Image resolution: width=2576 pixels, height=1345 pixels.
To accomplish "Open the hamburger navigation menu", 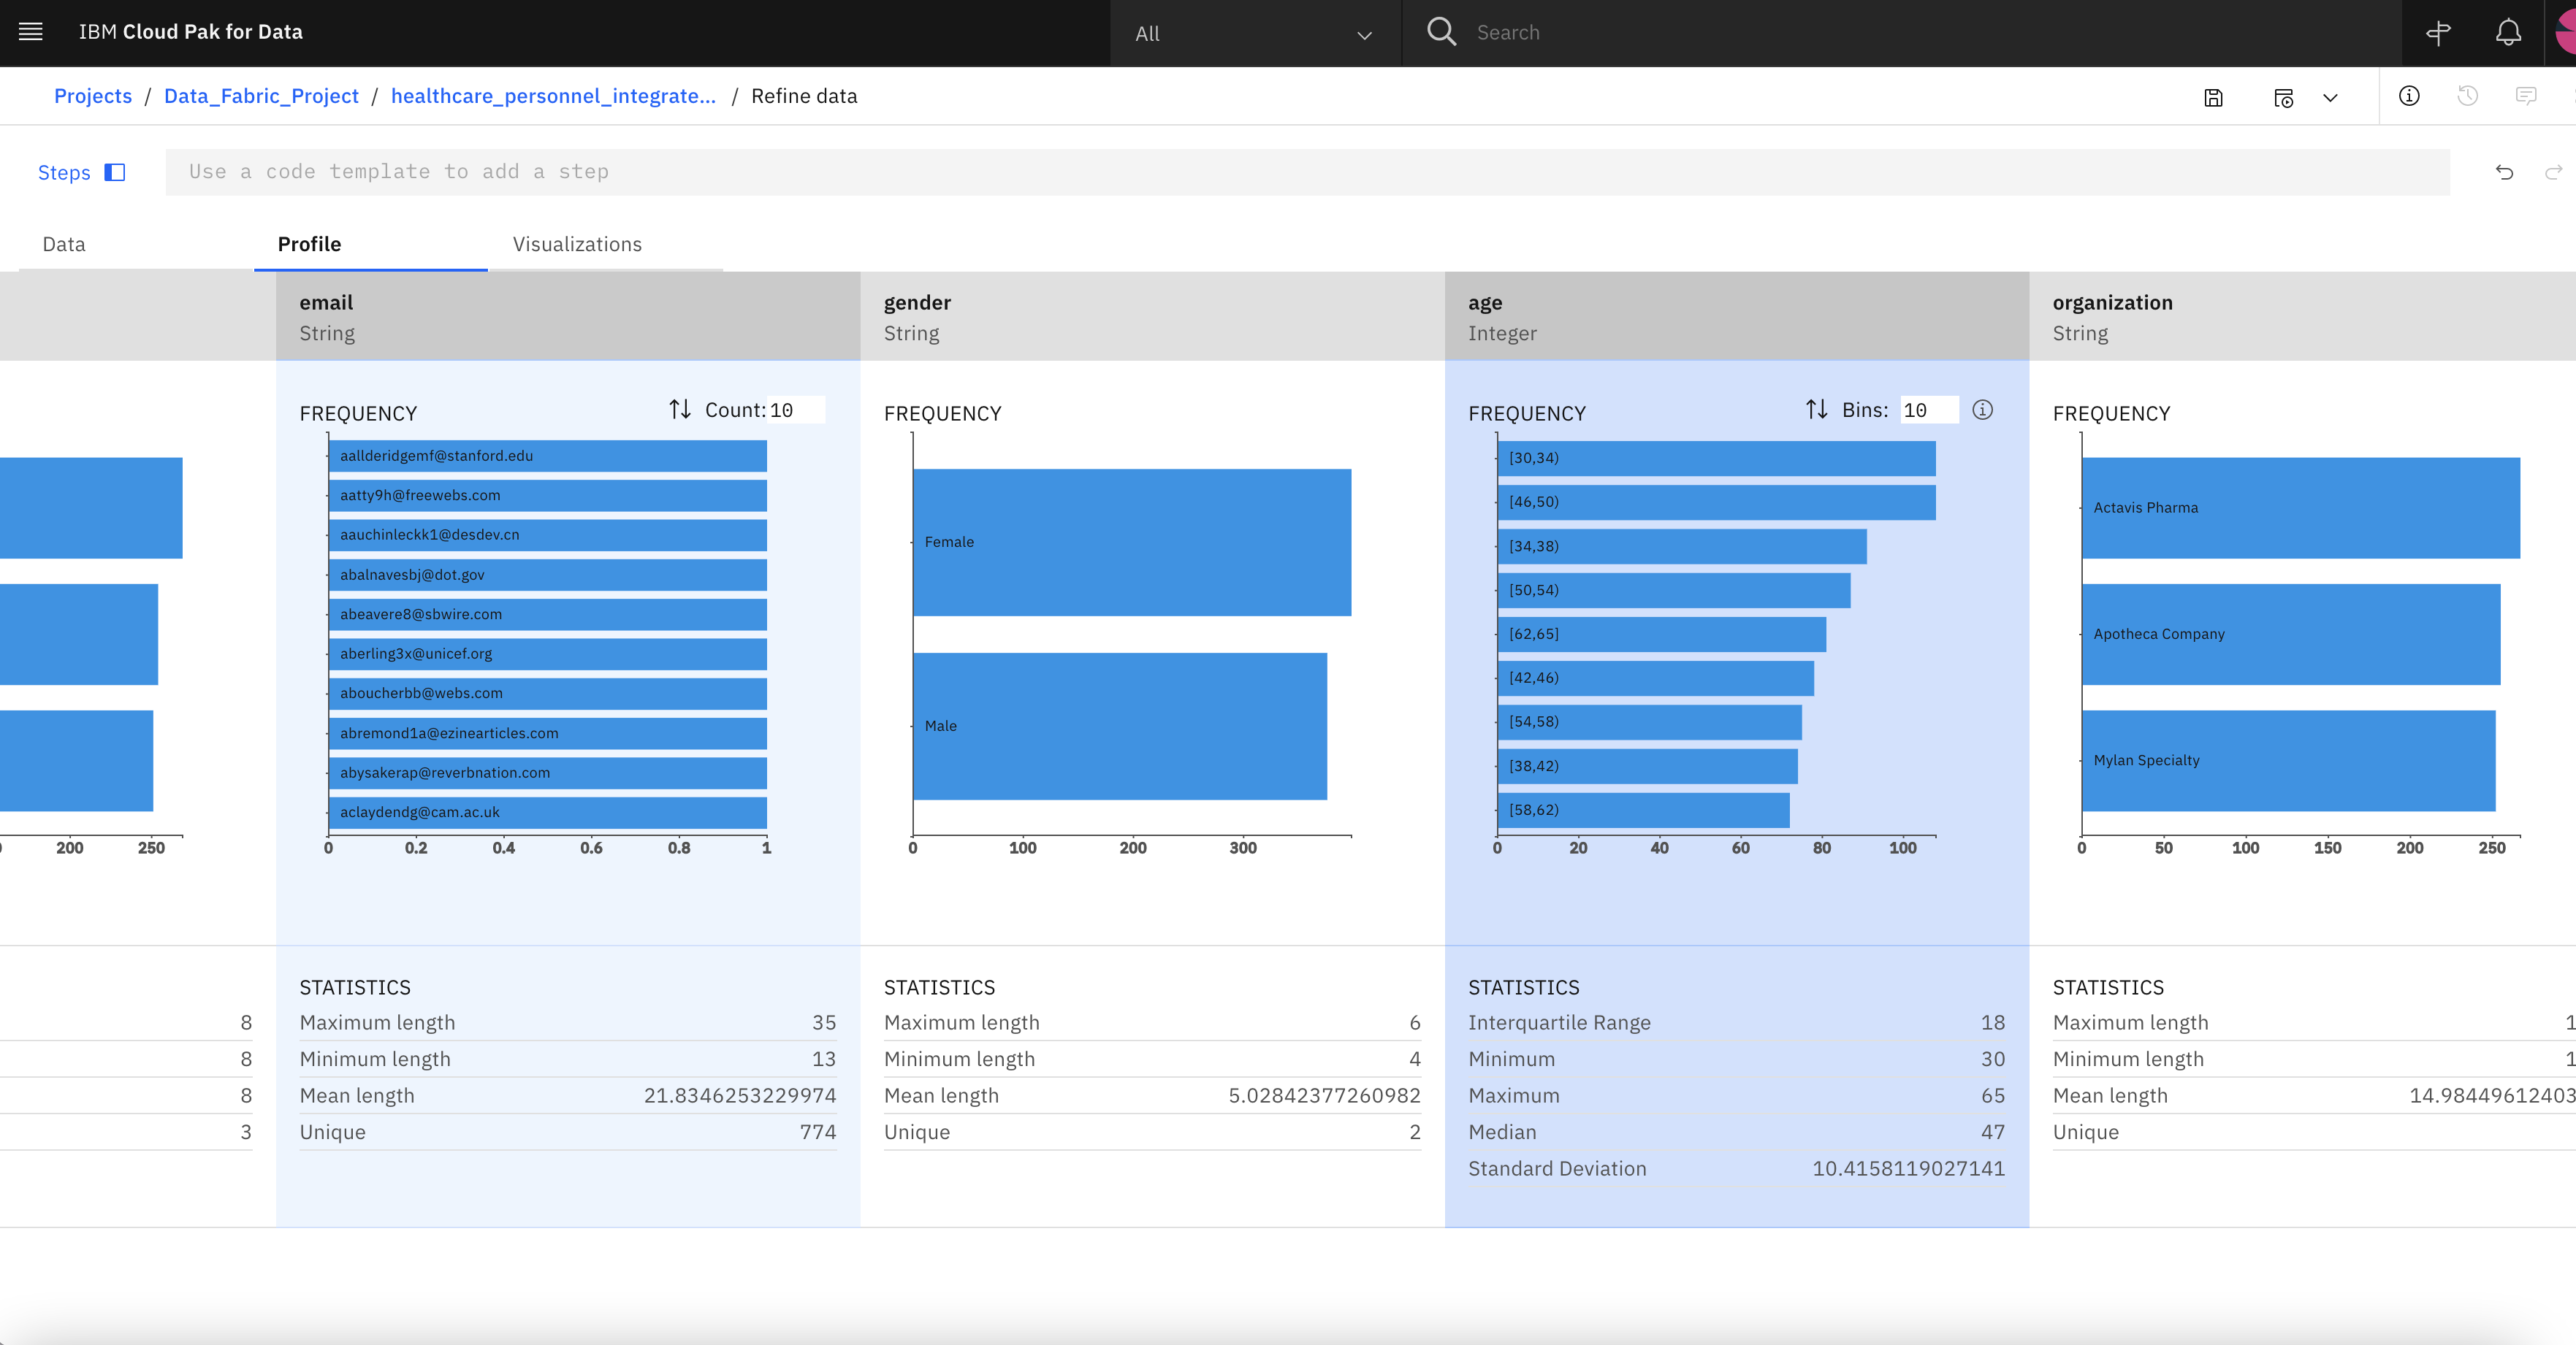I will tap(31, 32).
